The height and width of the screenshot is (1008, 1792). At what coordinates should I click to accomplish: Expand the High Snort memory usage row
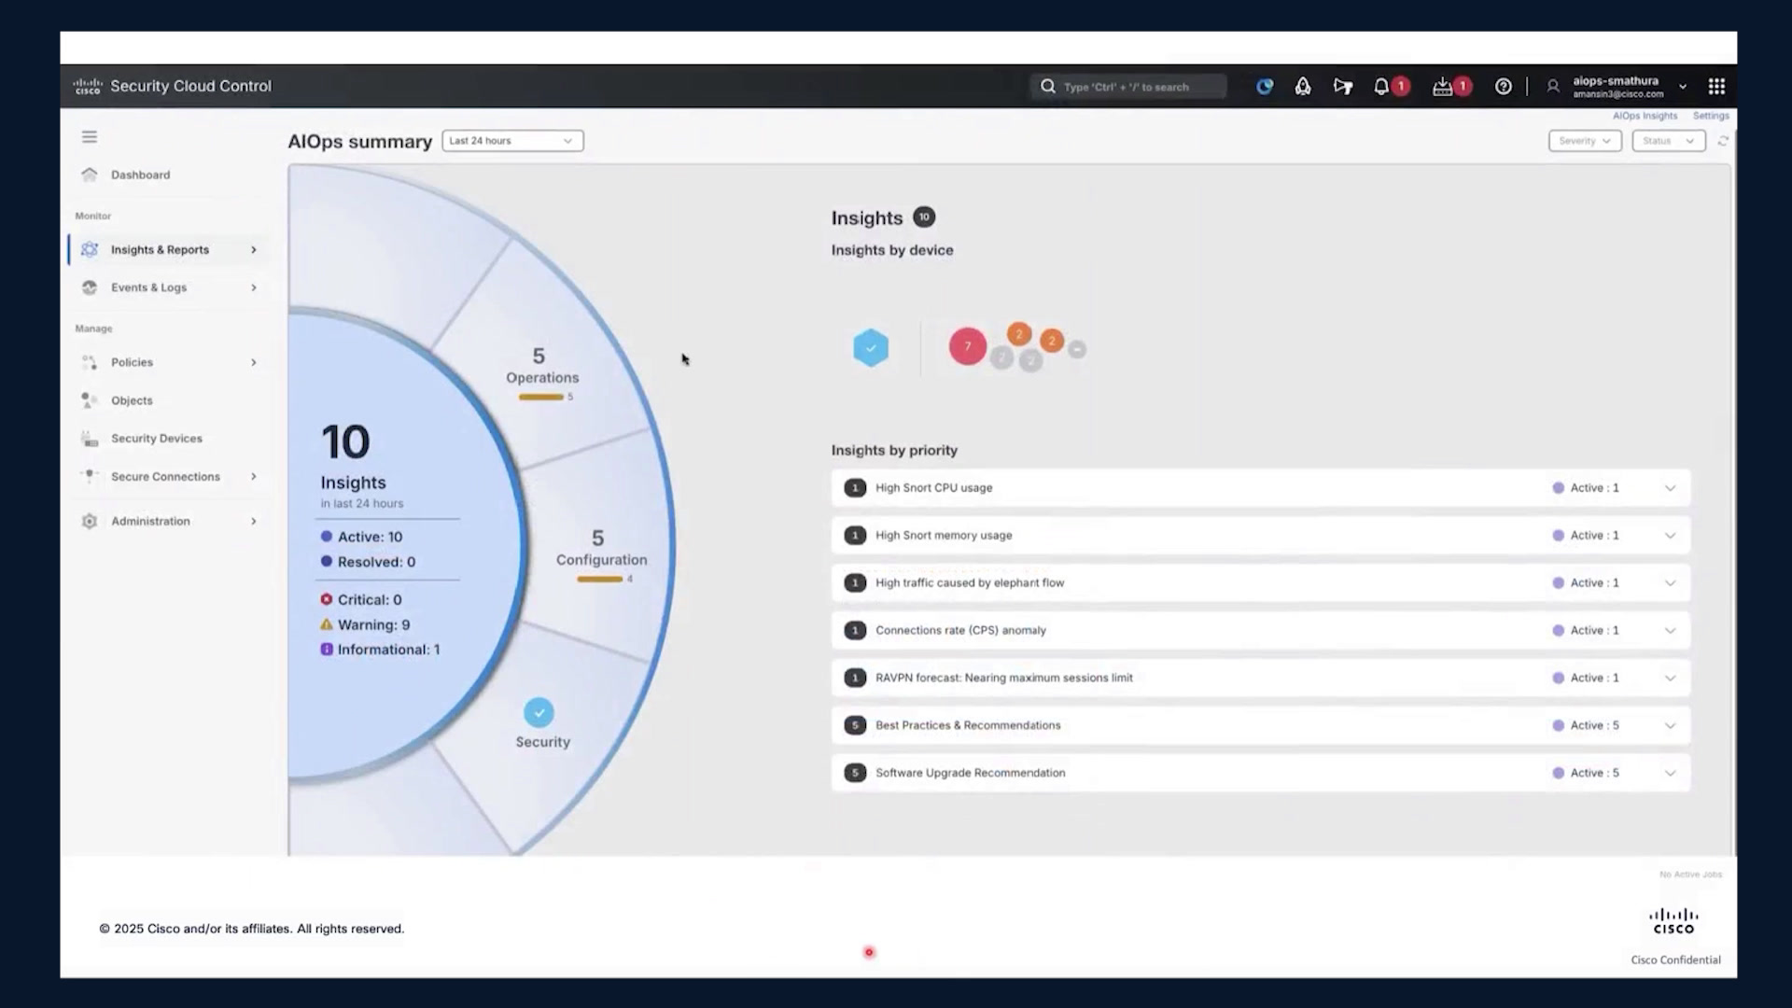1670,536
